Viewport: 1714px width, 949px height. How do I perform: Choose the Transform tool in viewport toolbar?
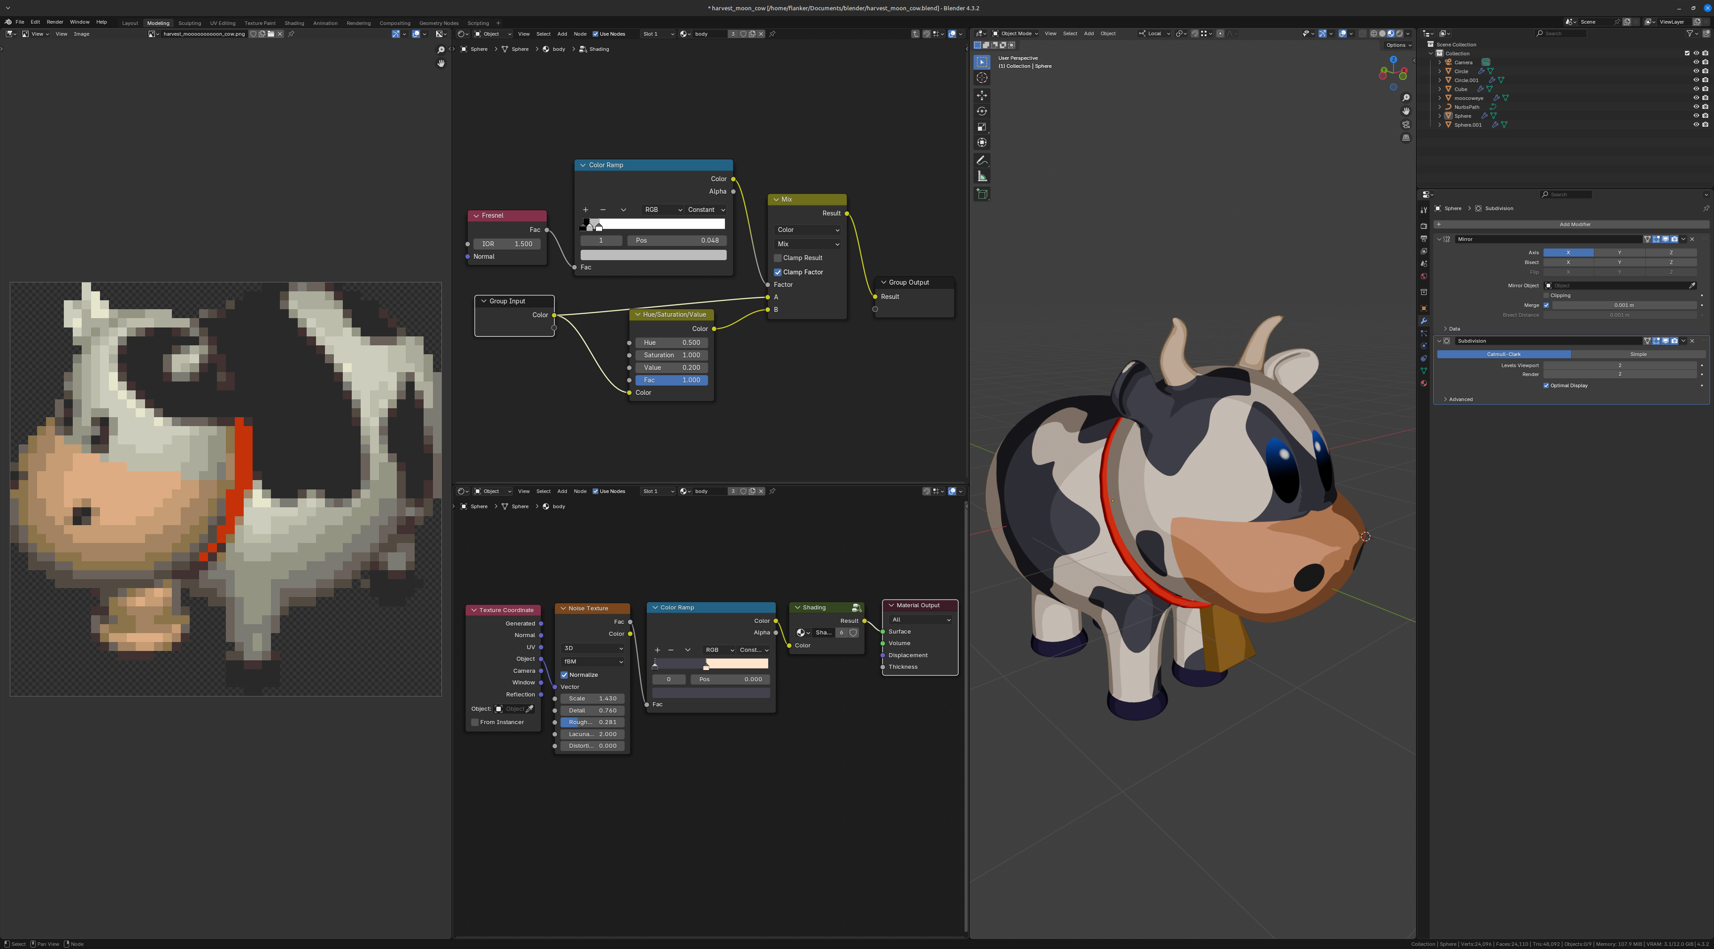(x=982, y=142)
